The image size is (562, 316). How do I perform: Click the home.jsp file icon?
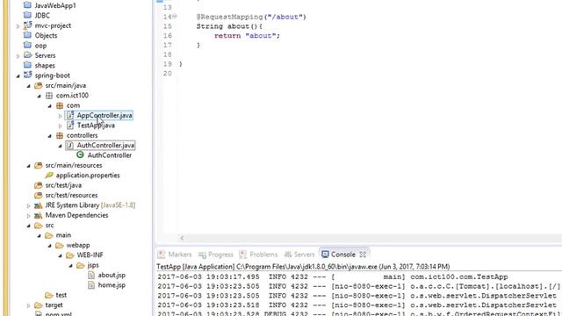point(91,284)
